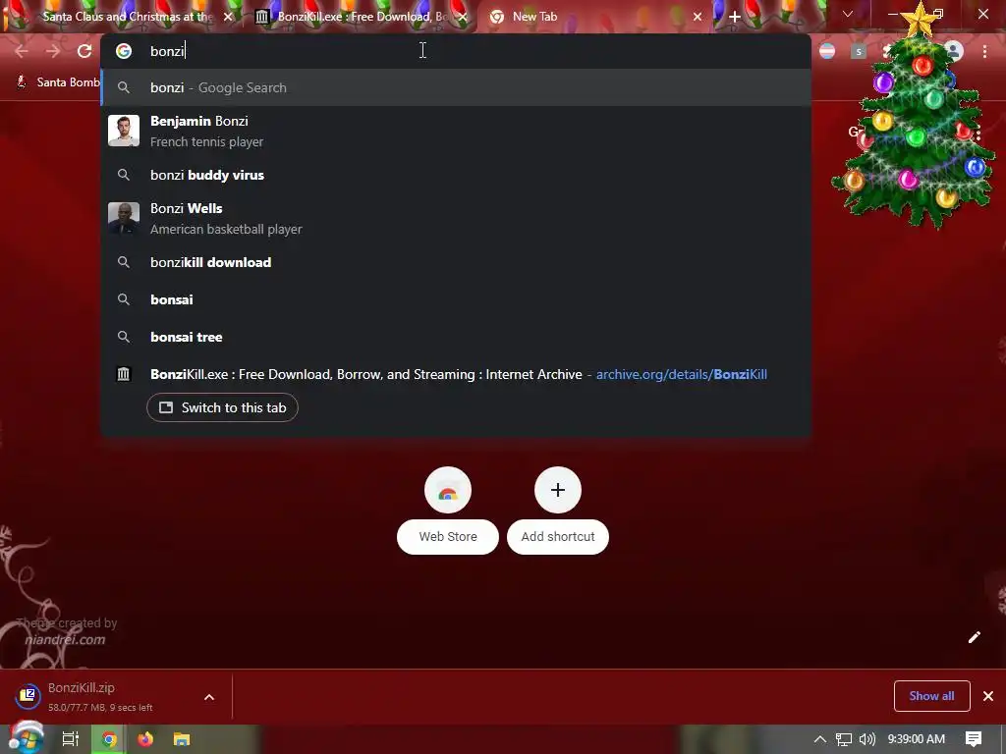Open the Windows Start button
Image resolution: width=1006 pixels, height=754 pixels.
click(26, 738)
